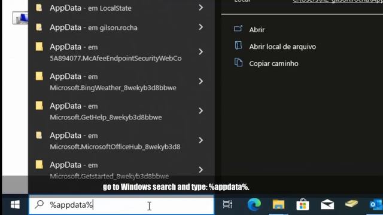
Task: Select AppData in Microsoft.GetHelp result
Action: [121, 111]
